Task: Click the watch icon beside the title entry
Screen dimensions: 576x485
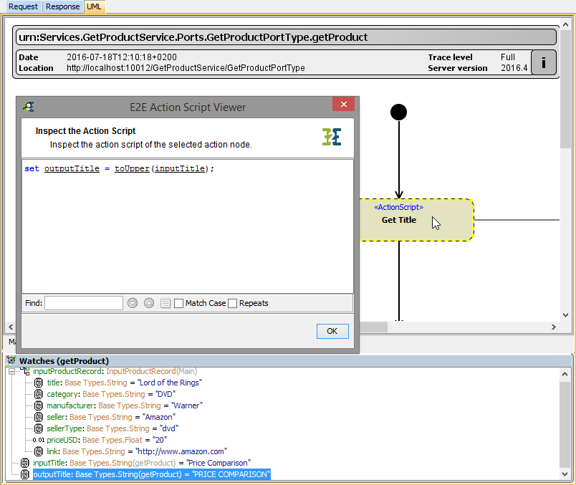Action: [x=38, y=383]
